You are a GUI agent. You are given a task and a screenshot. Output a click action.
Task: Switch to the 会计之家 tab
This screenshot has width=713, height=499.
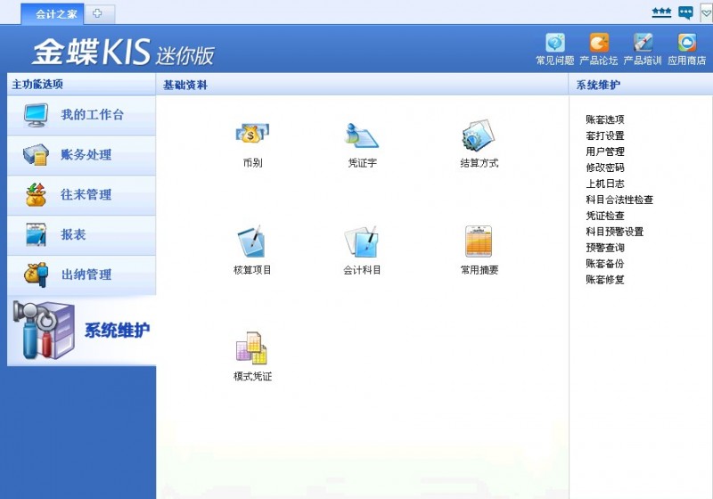tap(56, 14)
